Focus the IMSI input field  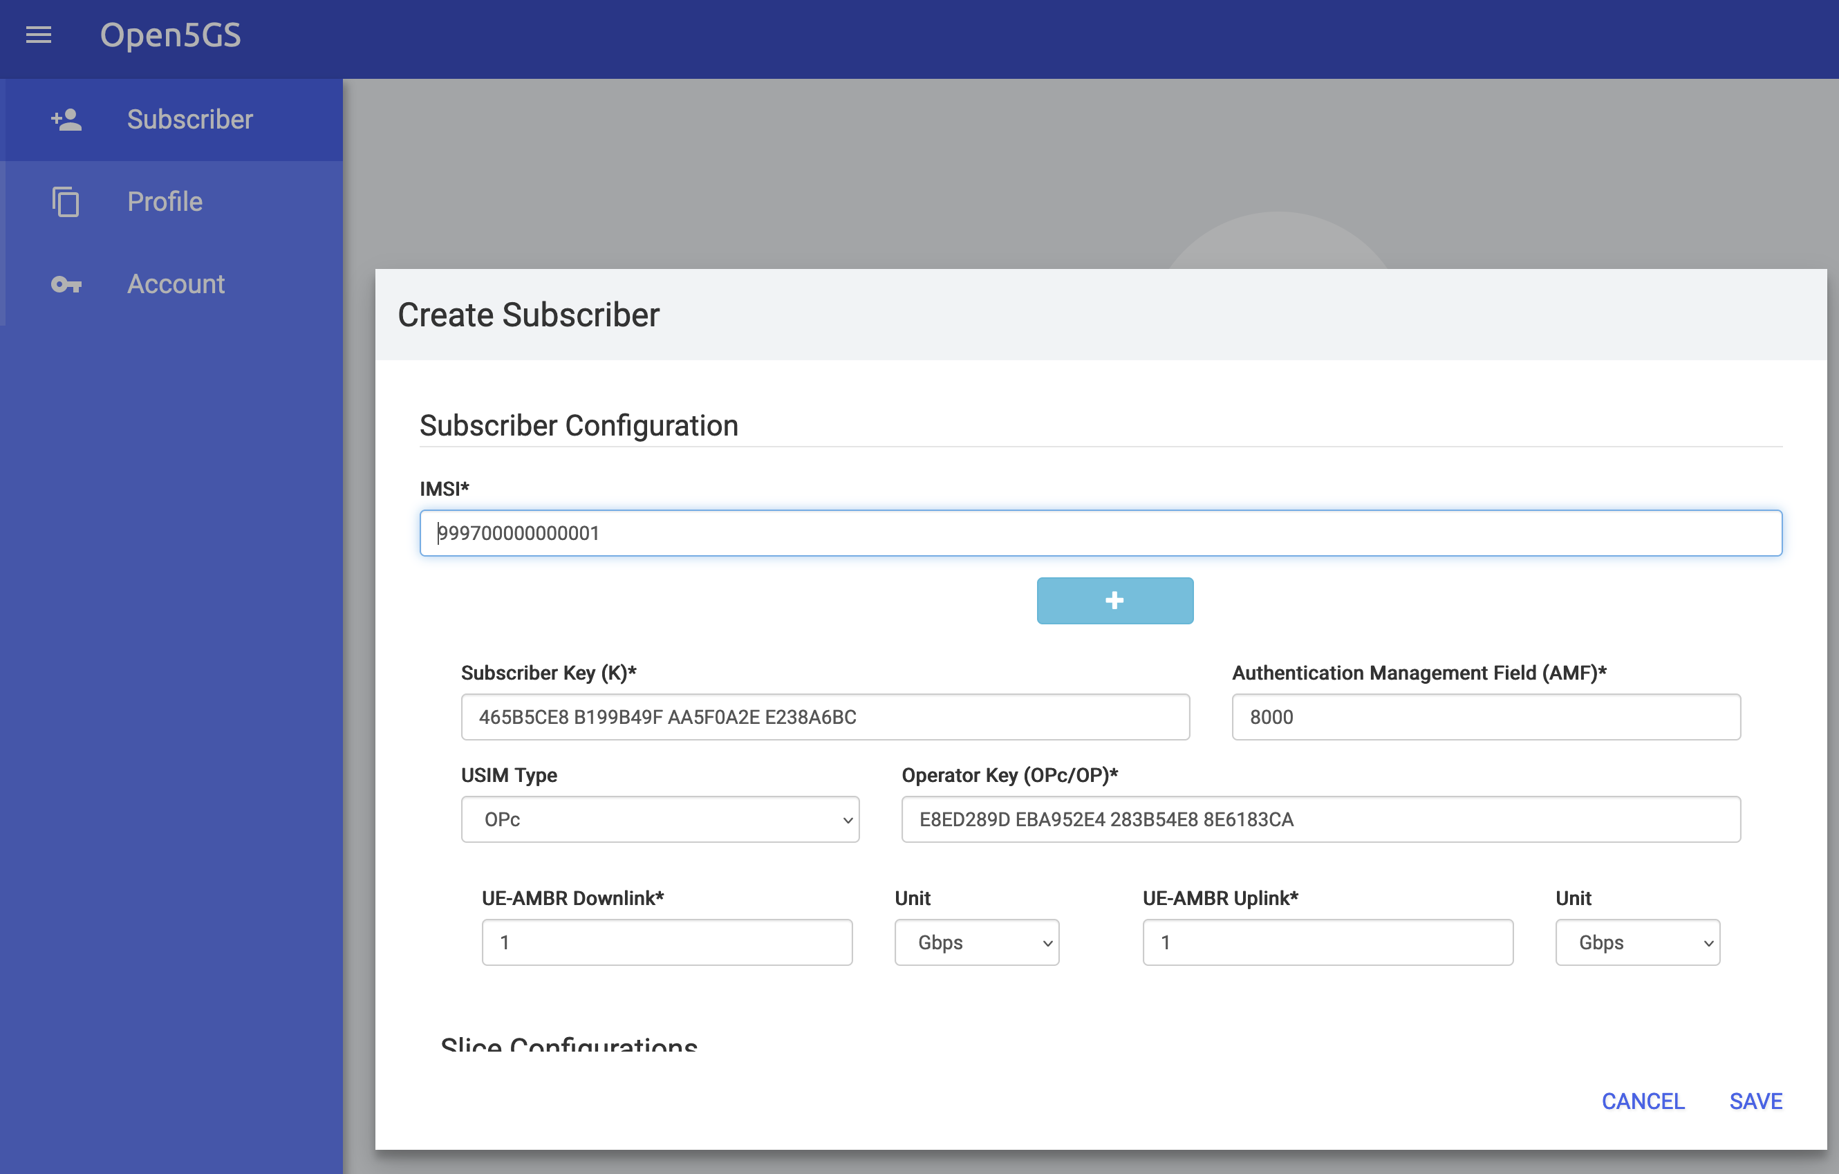[1100, 533]
